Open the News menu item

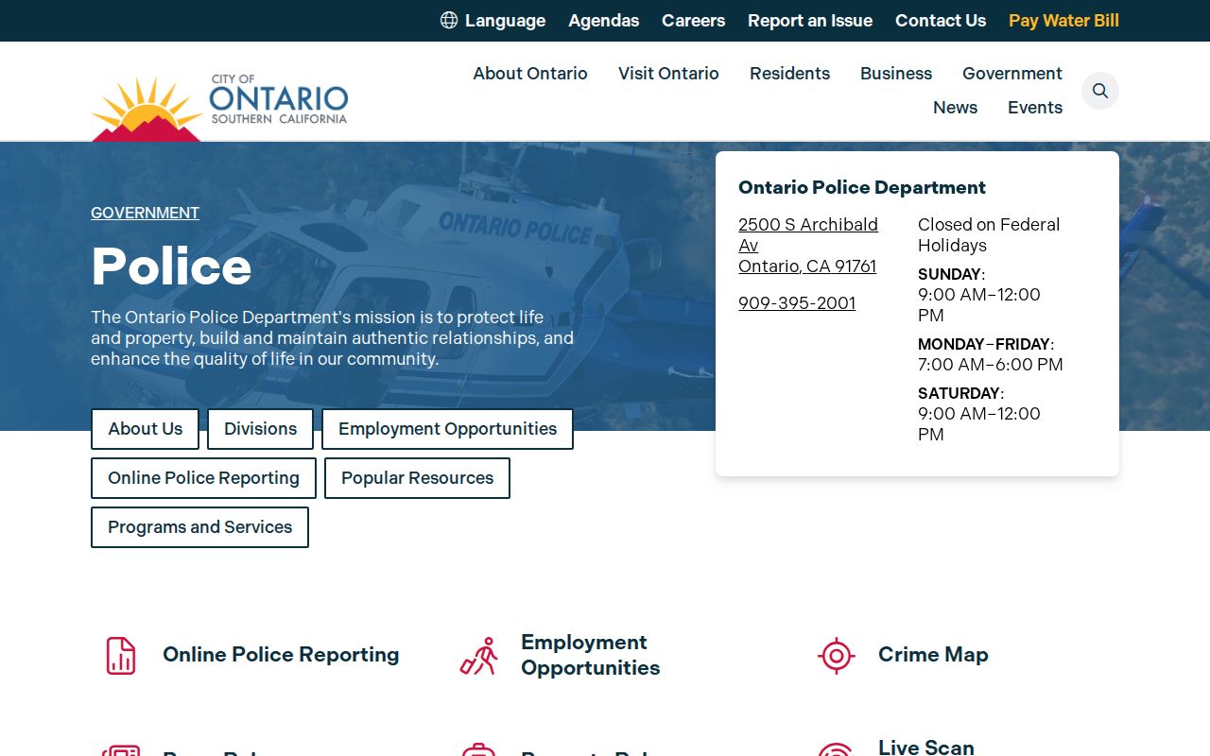(x=955, y=108)
